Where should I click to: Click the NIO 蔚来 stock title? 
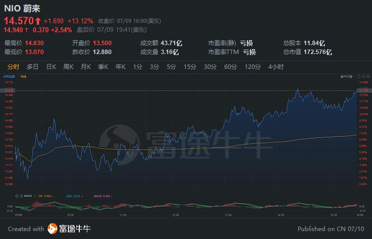(x=22, y=8)
